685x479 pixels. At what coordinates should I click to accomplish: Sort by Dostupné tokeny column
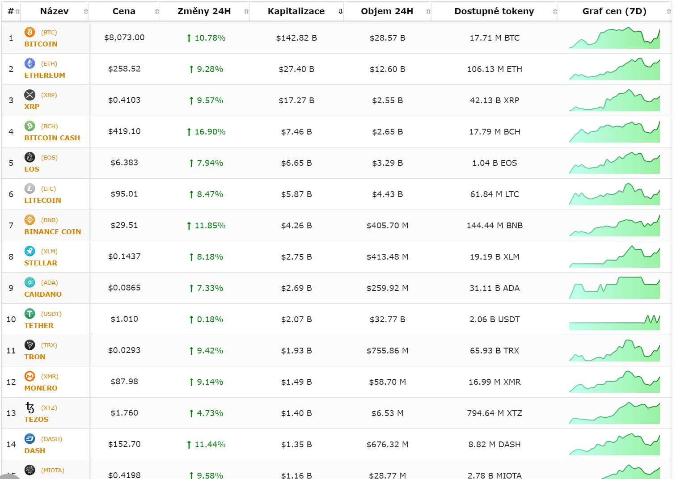[x=494, y=11]
